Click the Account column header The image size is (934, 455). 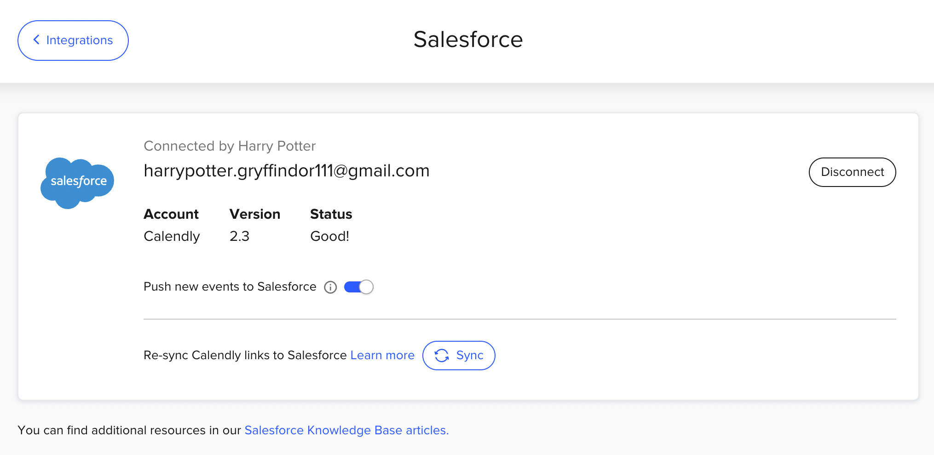[x=171, y=214]
